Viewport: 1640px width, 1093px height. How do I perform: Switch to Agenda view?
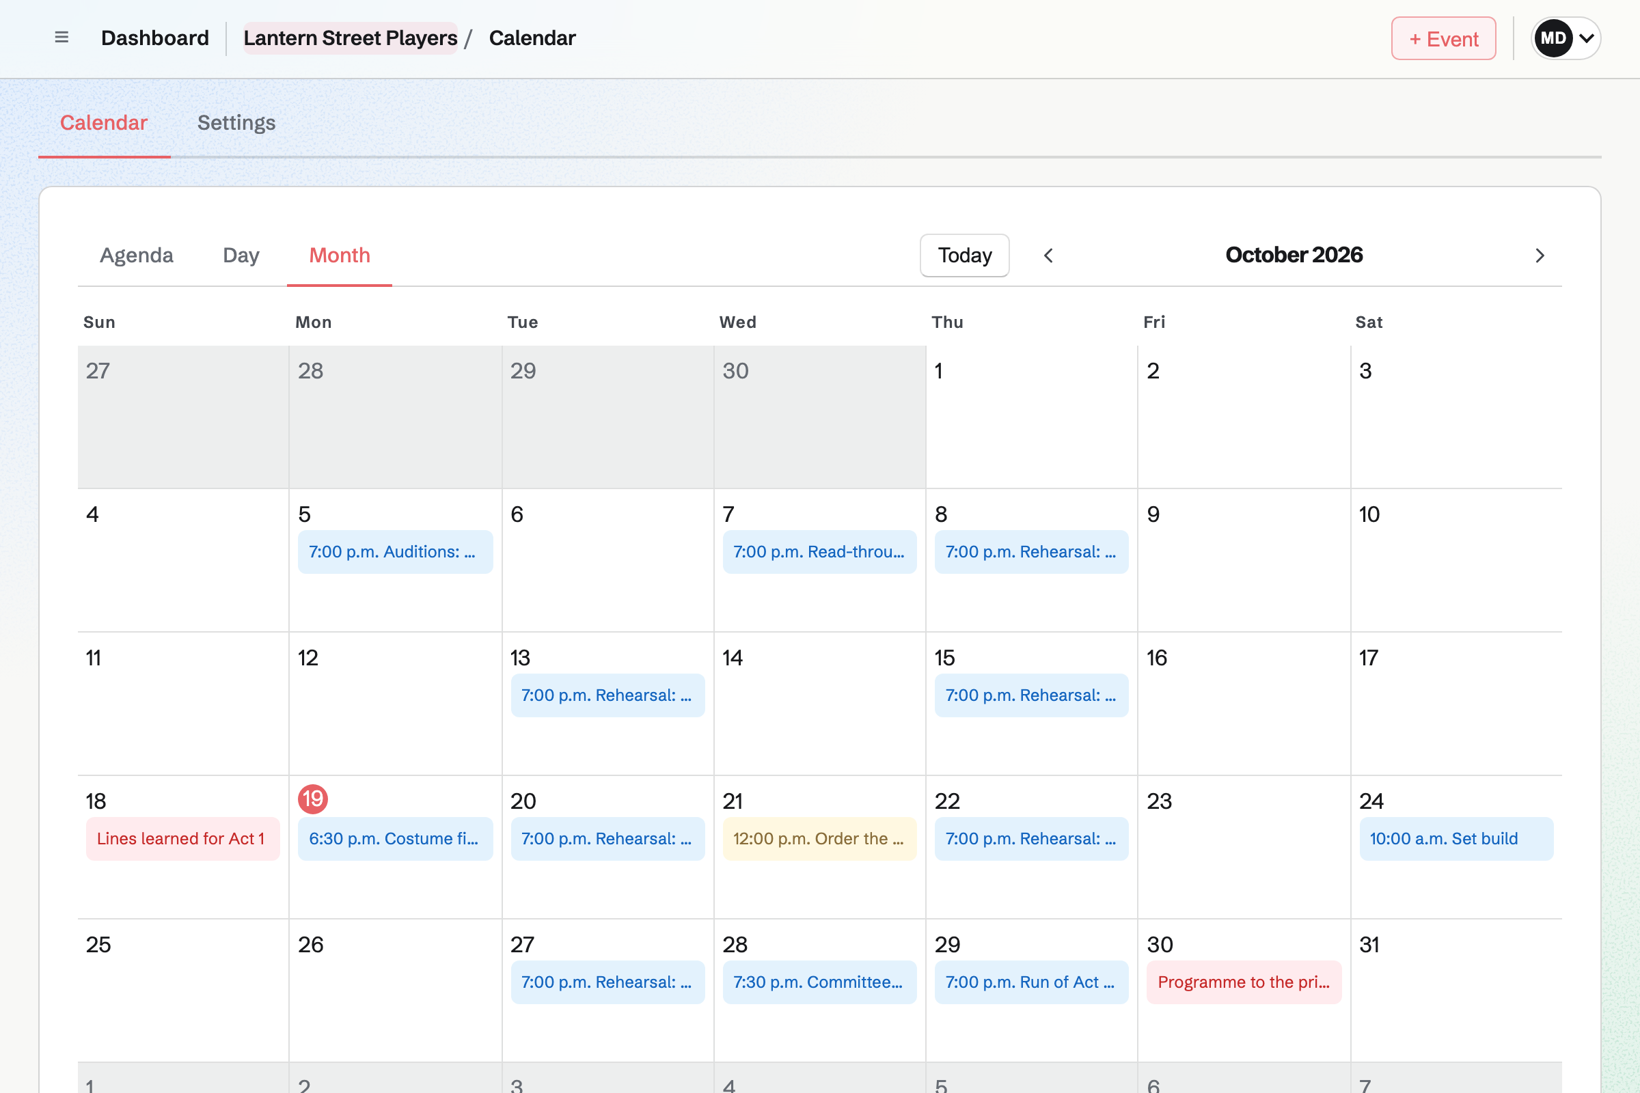point(137,255)
